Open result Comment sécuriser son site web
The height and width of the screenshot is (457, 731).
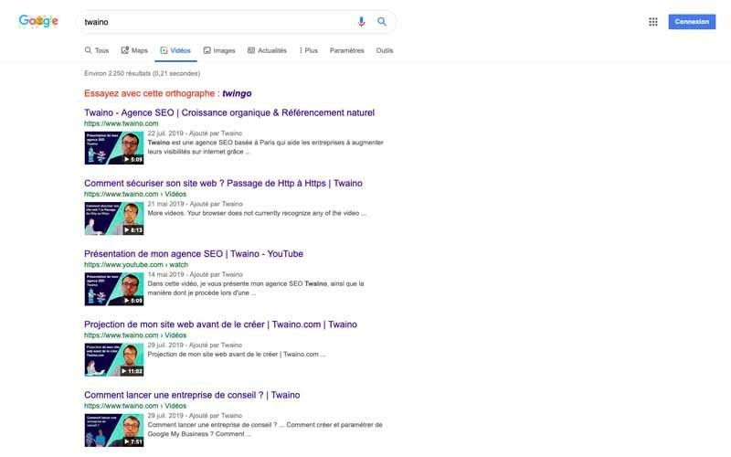tap(223, 184)
